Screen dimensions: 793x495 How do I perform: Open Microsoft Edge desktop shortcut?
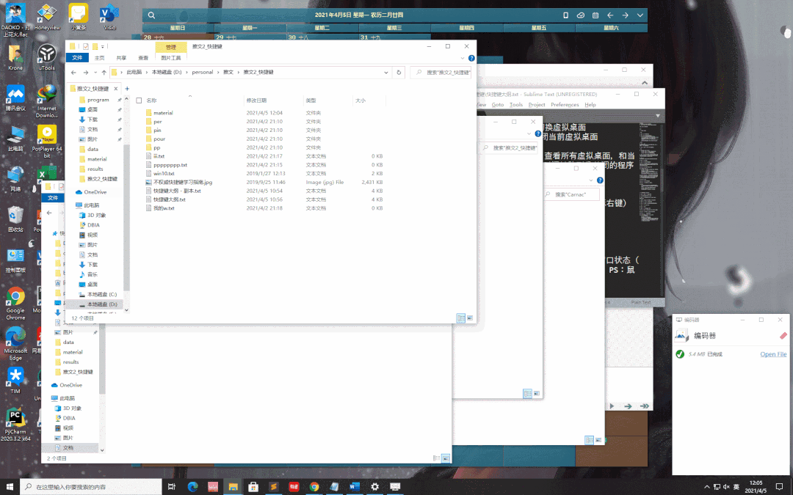click(x=15, y=343)
